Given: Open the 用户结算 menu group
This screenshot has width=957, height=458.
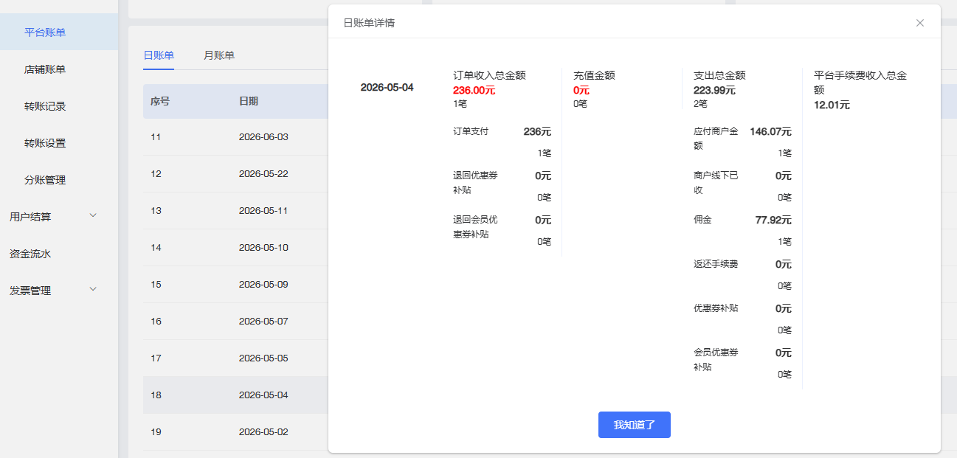Looking at the screenshot, I should click(x=59, y=216).
